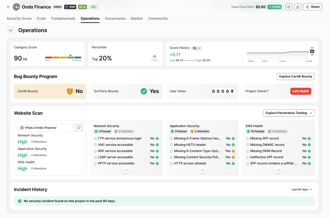The height and width of the screenshot is (218, 331).
Task: Click info icon for Missing HSTS header
Action: [x=171, y=145]
